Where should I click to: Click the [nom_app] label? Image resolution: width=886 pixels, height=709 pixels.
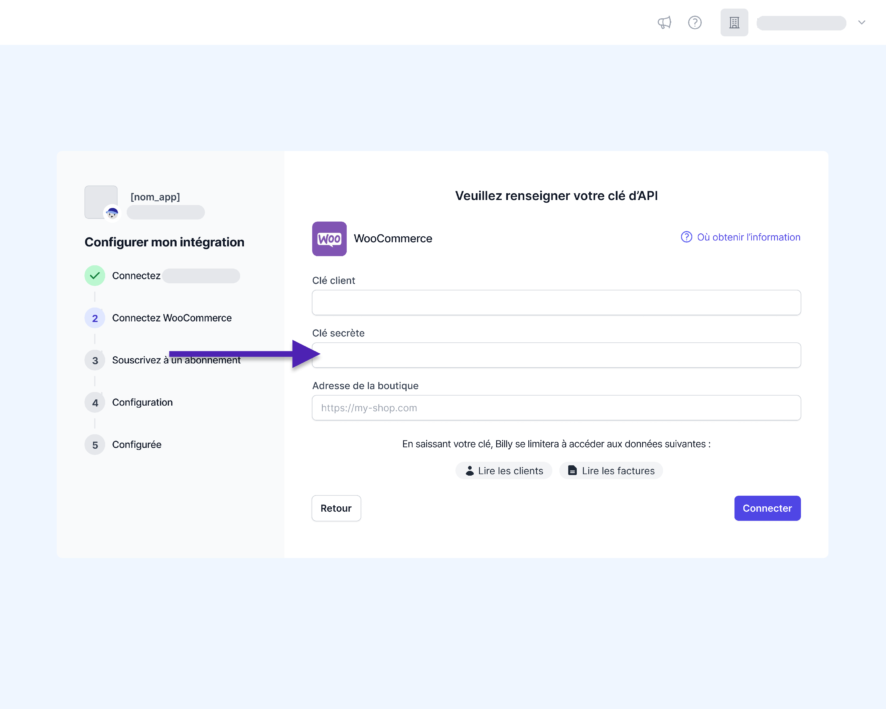click(x=155, y=197)
